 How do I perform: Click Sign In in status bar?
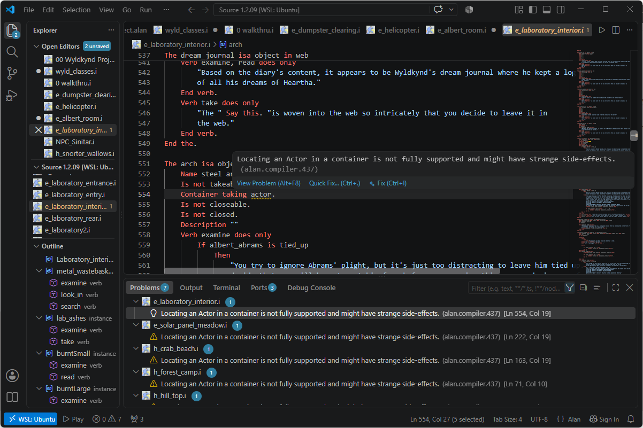[604, 419]
